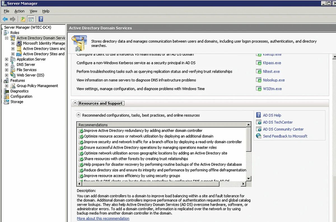336x222 pixels.
Task: Expand the Application Server role
Action: pos(7,59)
